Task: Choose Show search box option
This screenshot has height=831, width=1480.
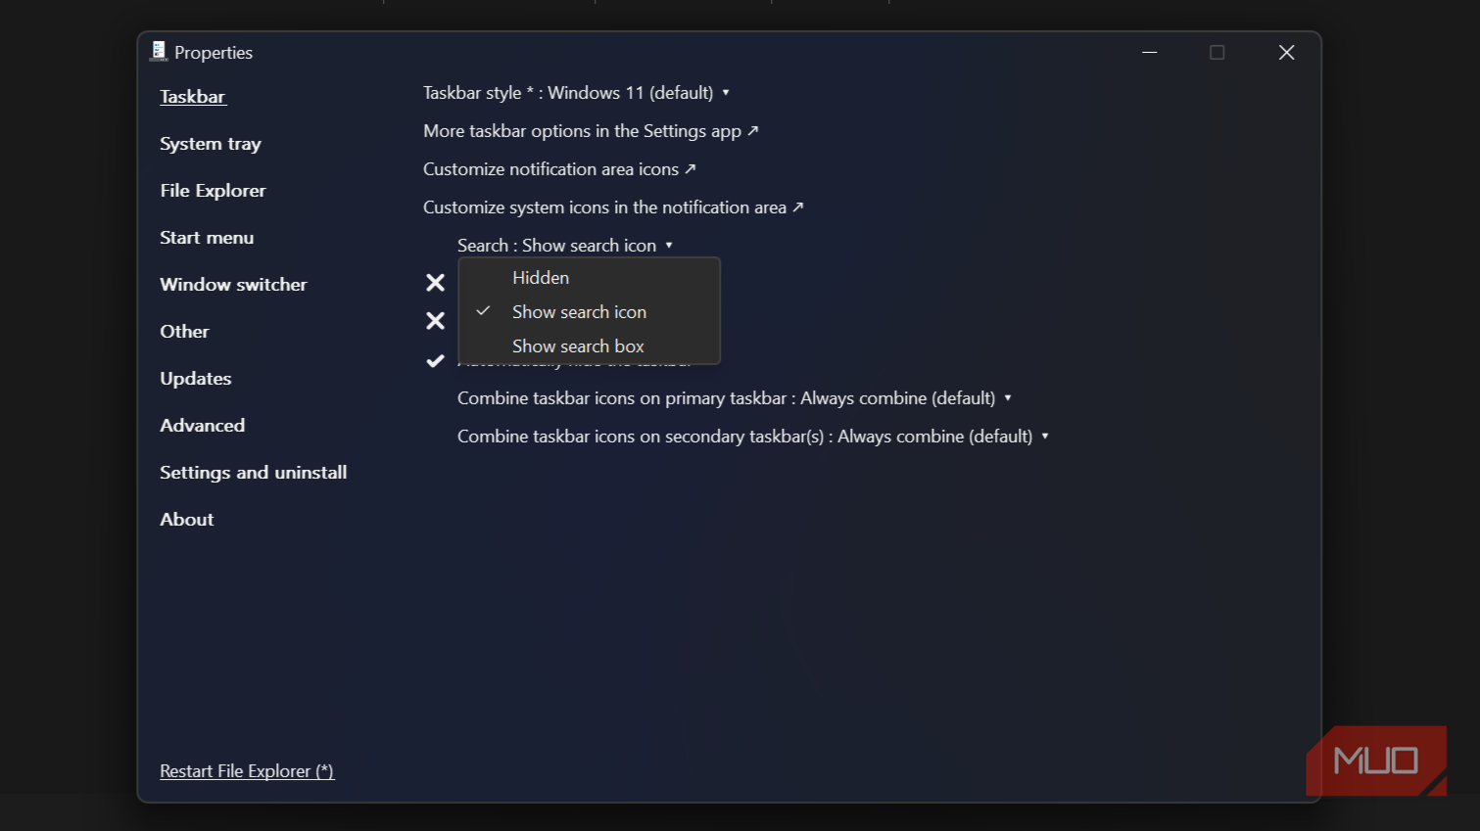Action: pyautogui.click(x=578, y=346)
